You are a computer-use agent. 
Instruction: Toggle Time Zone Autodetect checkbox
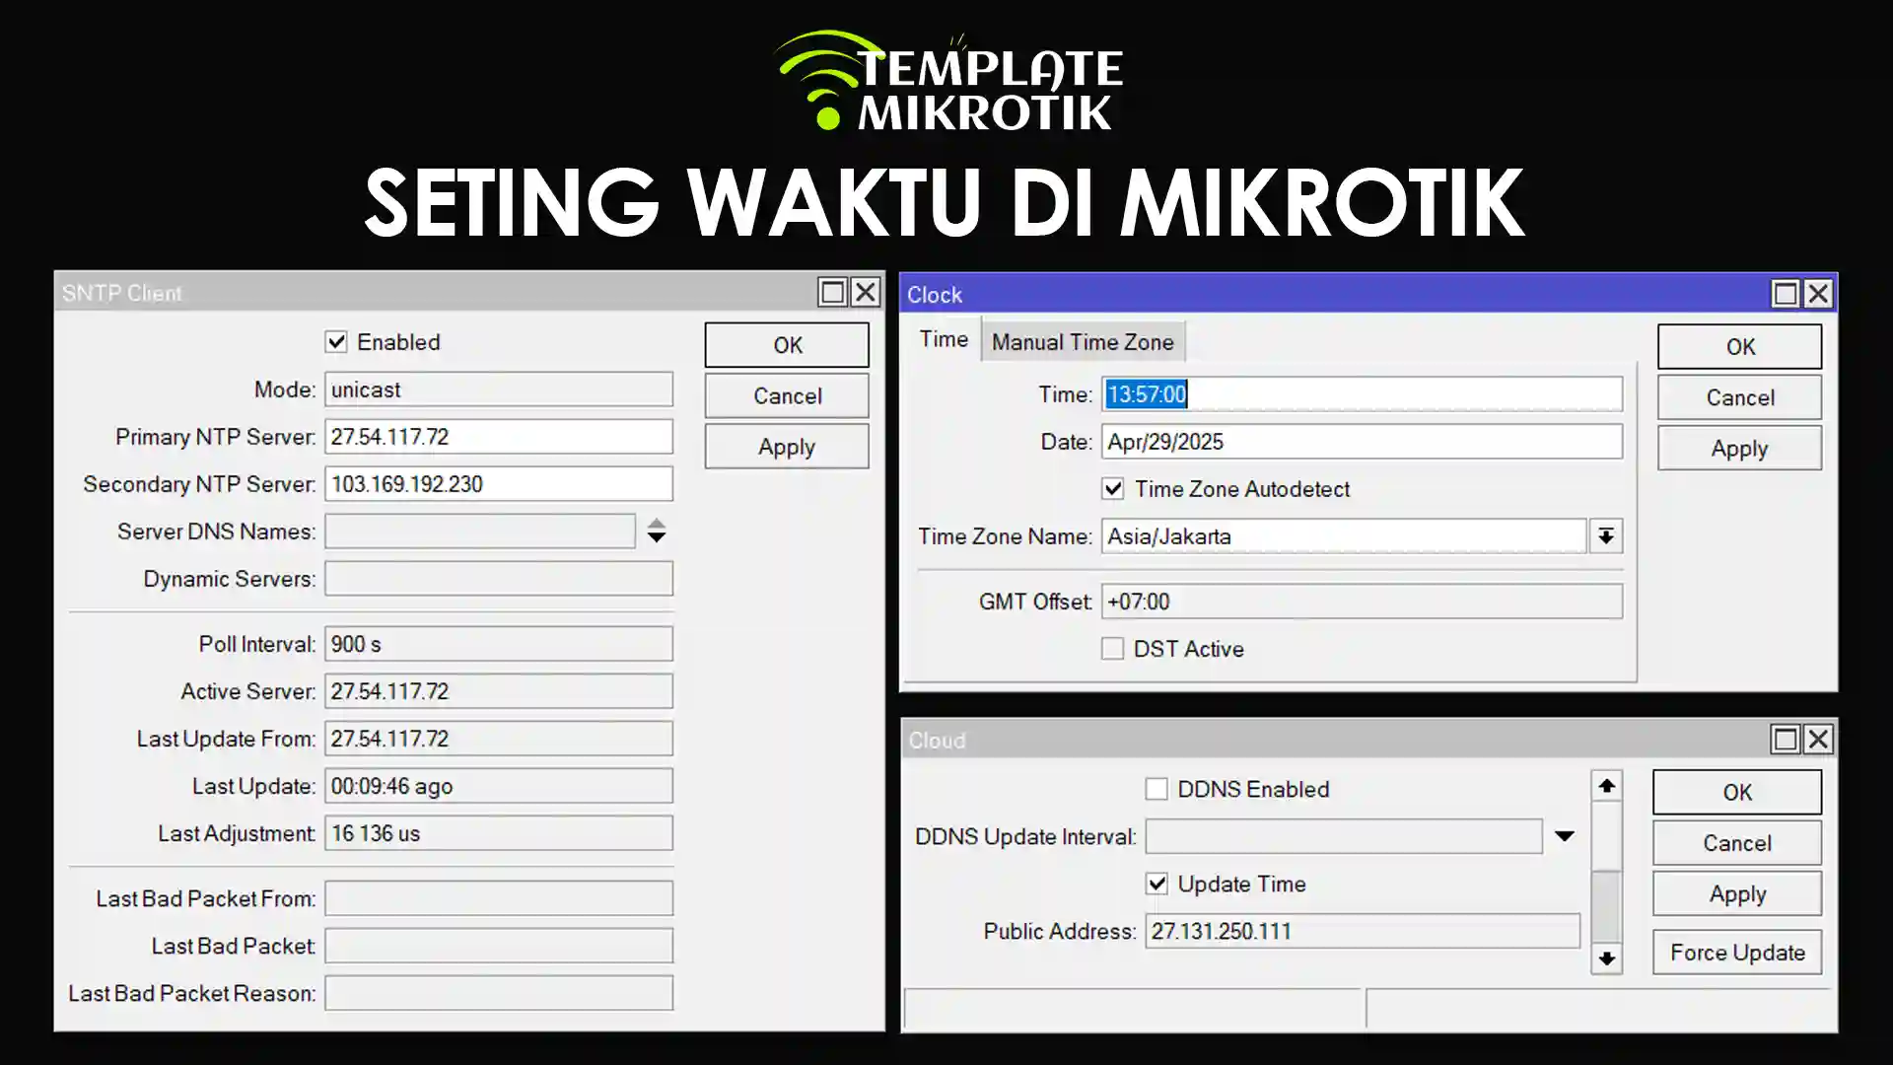coord(1113,489)
